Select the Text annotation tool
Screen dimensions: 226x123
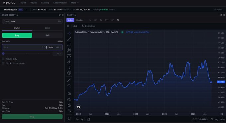coord(69,67)
